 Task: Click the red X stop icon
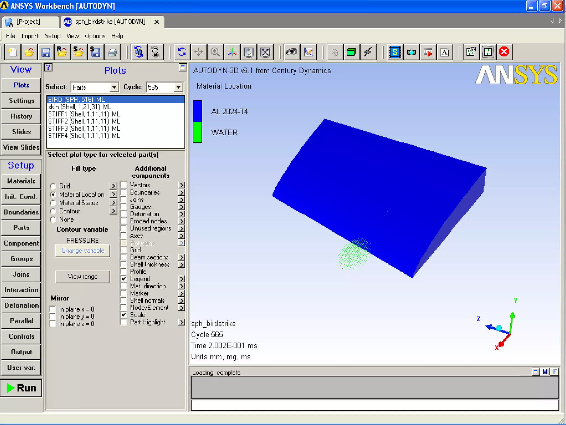(x=504, y=52)
